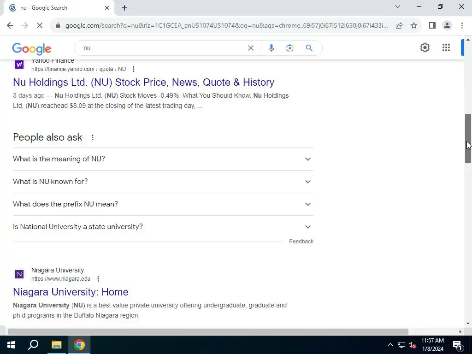Open File Explorer from the taskbar
This screenshot has height=354, width=472.
click(x=56, y=345)
